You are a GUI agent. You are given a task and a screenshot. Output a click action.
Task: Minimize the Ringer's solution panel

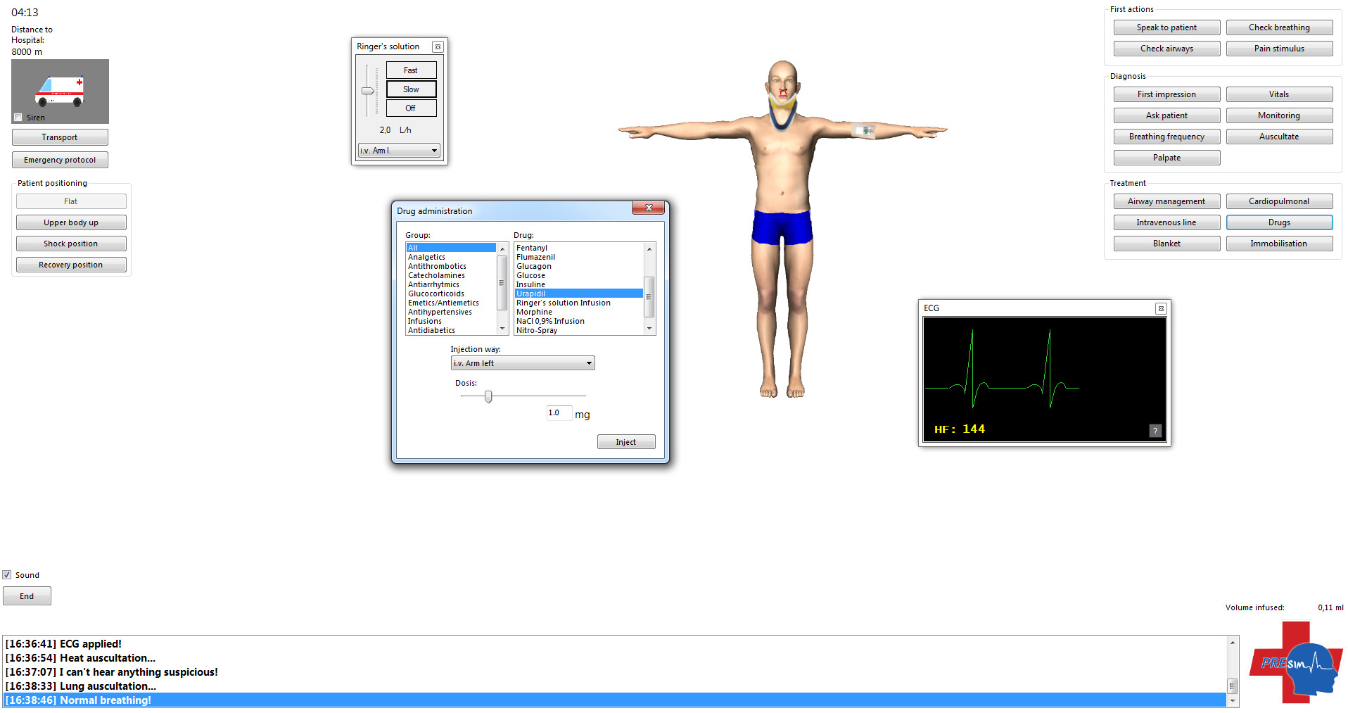(x=438, y=46)
